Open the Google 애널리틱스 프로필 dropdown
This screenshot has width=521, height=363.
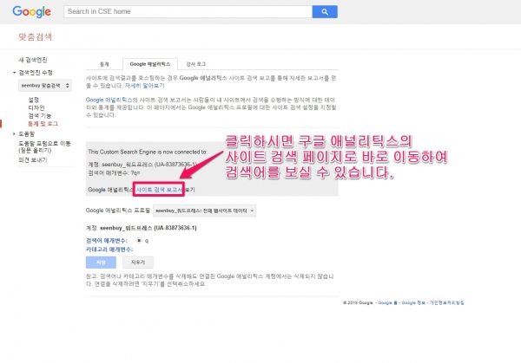point(204,211)
